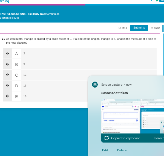Select answer choice B with value 9
The height and width of the screenshot is (156, 164).
tap(80, 64)
